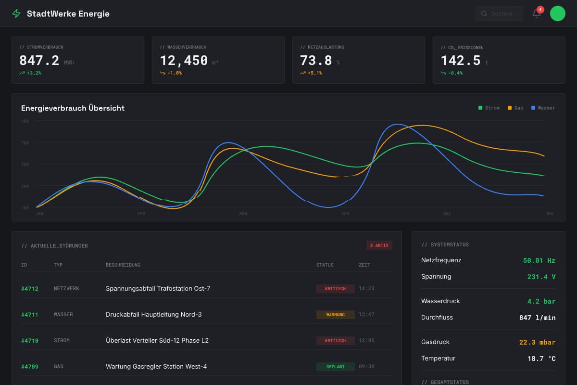Screen dimensions: 577x385
Task: Click the 3 AKTIV badge
Action: click(379, 245)
